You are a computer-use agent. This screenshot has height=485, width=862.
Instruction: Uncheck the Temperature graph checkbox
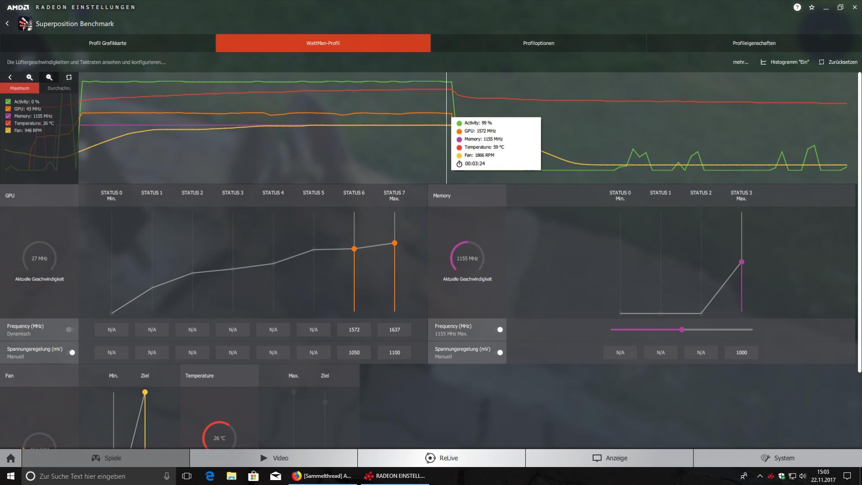click(8, 123)
